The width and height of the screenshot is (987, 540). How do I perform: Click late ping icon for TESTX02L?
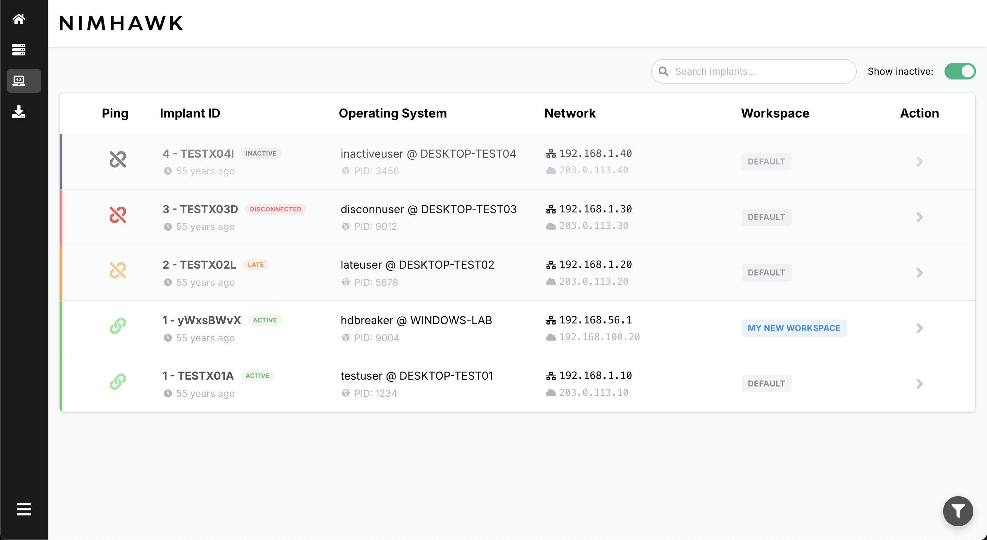point(118,270)
